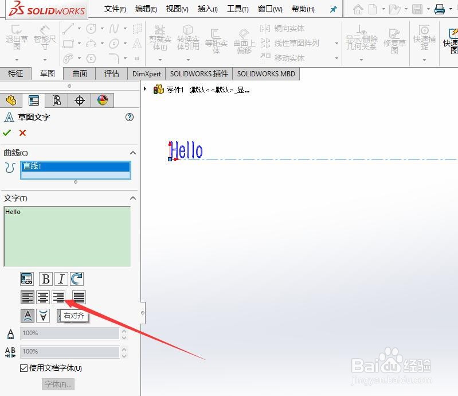Select right alignment (右对齐)
The image size is (458, 396).
pos(58,297)
